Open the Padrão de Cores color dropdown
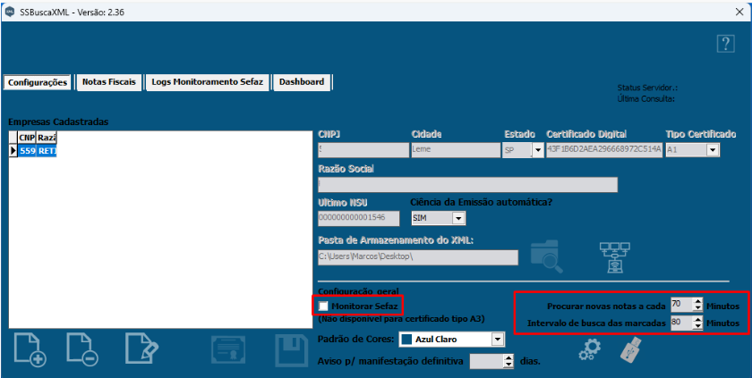Screen dimensions: 752x378 [x=498, y=340]
